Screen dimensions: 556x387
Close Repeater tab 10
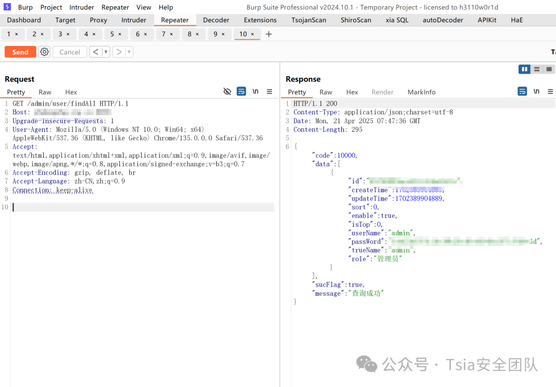click(252, 34)
